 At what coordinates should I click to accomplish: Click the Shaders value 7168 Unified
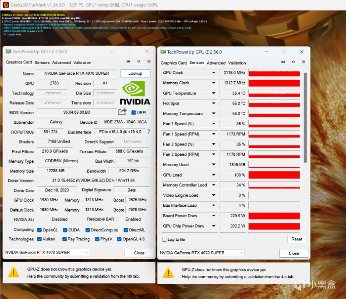pyautogui.click(x=59, y=141)
